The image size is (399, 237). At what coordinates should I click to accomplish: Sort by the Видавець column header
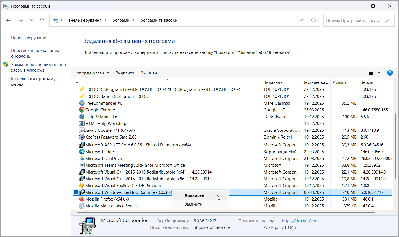click(x=282, y=82)
